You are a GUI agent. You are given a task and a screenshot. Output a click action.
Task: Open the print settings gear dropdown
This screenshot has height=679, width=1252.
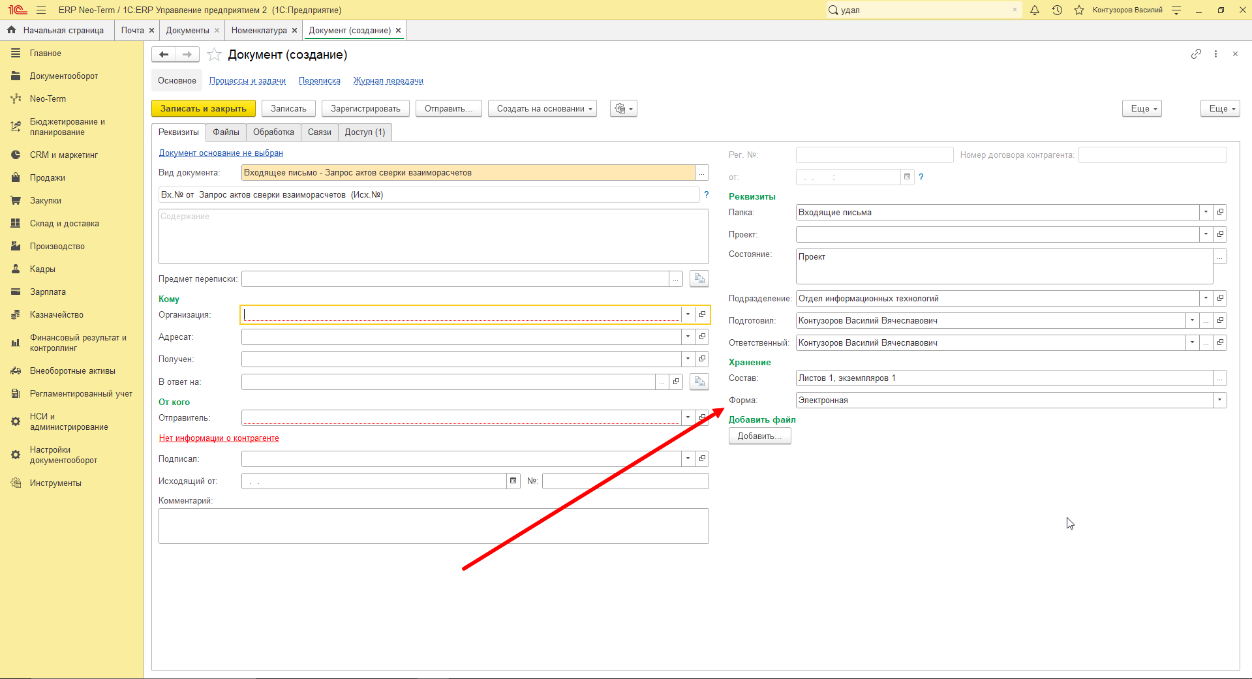[624, 108]
